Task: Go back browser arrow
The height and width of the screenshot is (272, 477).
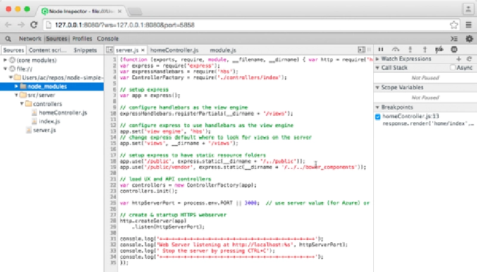Action: (x=8, y=25)
